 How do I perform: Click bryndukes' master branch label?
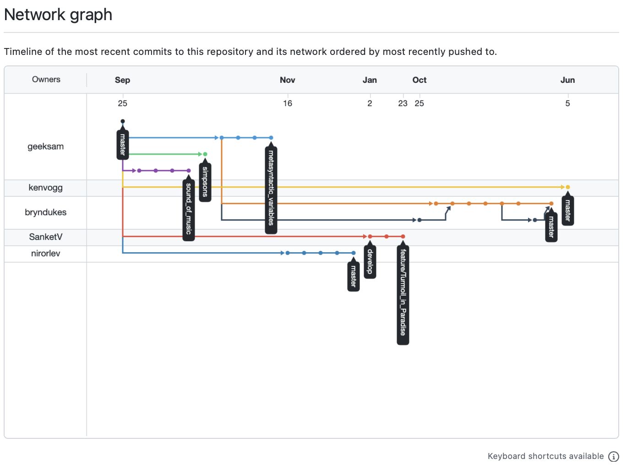(551, 227)
